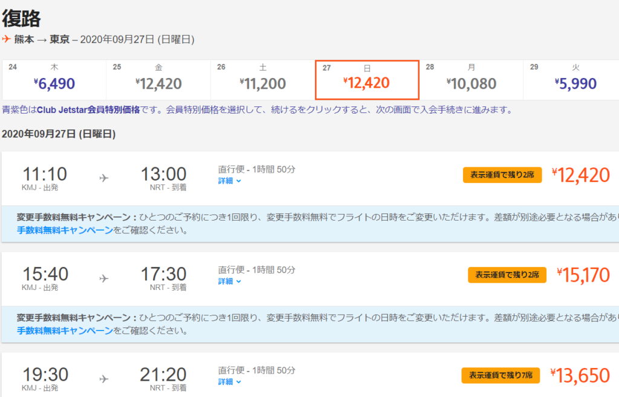Expand 詳細 for the 11:10 flight
This screenshot has width=619, height=397.
[230, 180]
